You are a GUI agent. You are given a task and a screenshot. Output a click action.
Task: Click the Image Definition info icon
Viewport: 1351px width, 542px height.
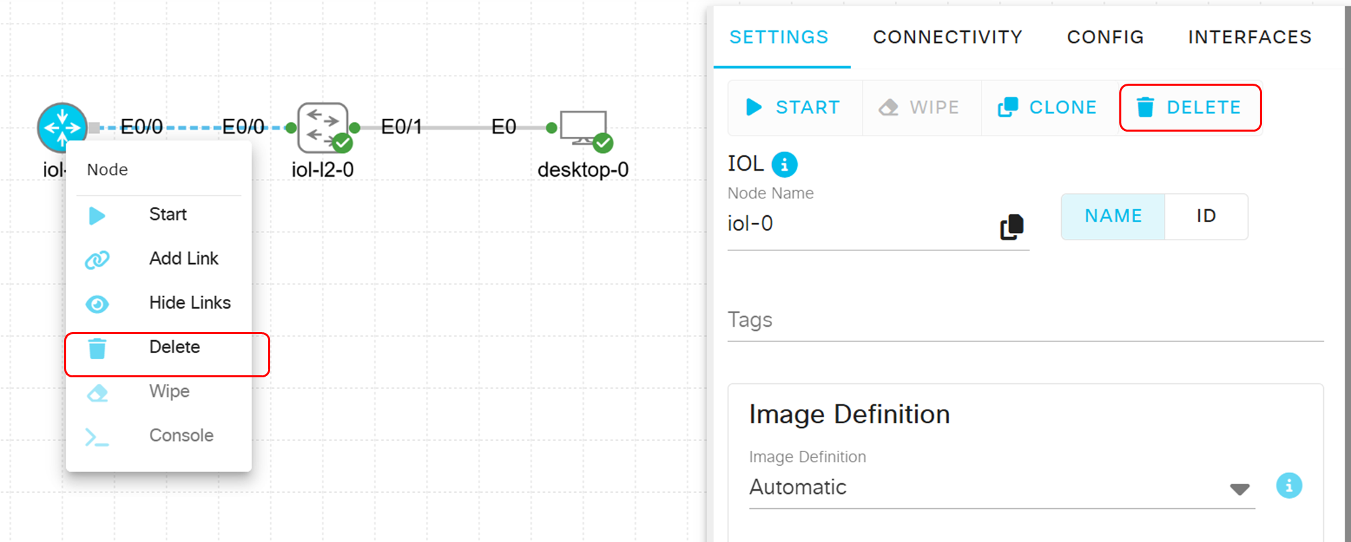coord(1288,485)
